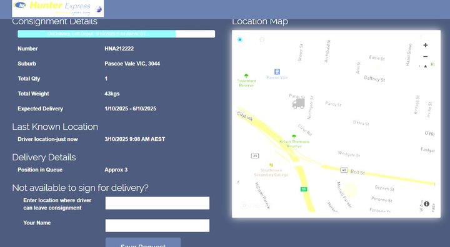Click the delivery truck marker on map

pos(299,104)
